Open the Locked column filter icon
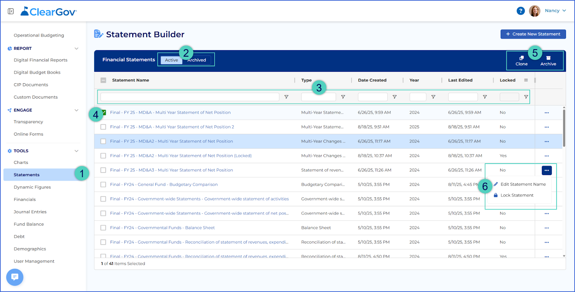The image size is (575, 292). click(526, 97)
